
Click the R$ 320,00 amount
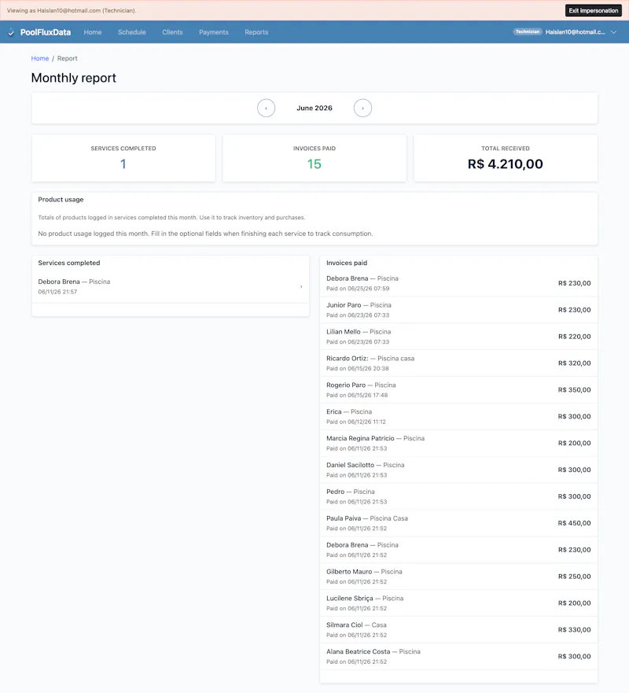tap(574, 363)
